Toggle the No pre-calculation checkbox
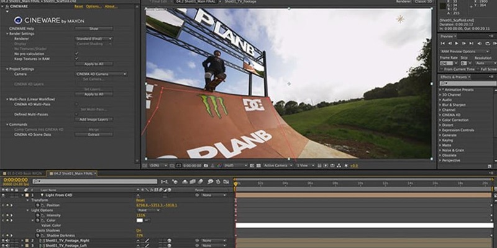 point(76,54)
